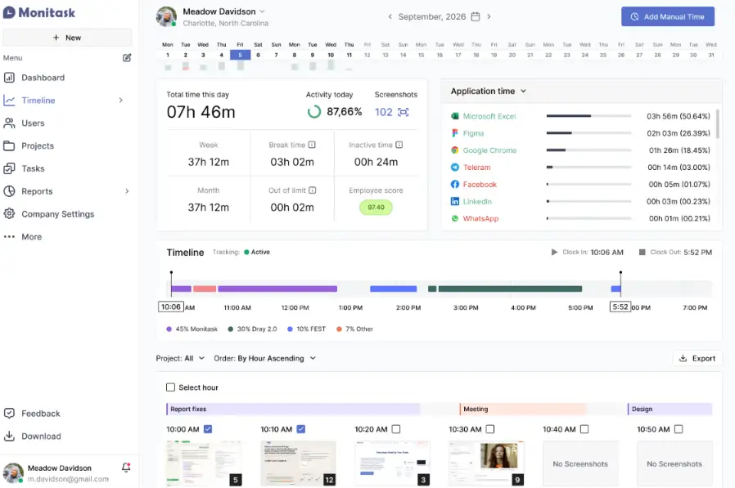The image size is (735, 488).
Task: Open Users in the sidebar
Action: tap(24, 123)
